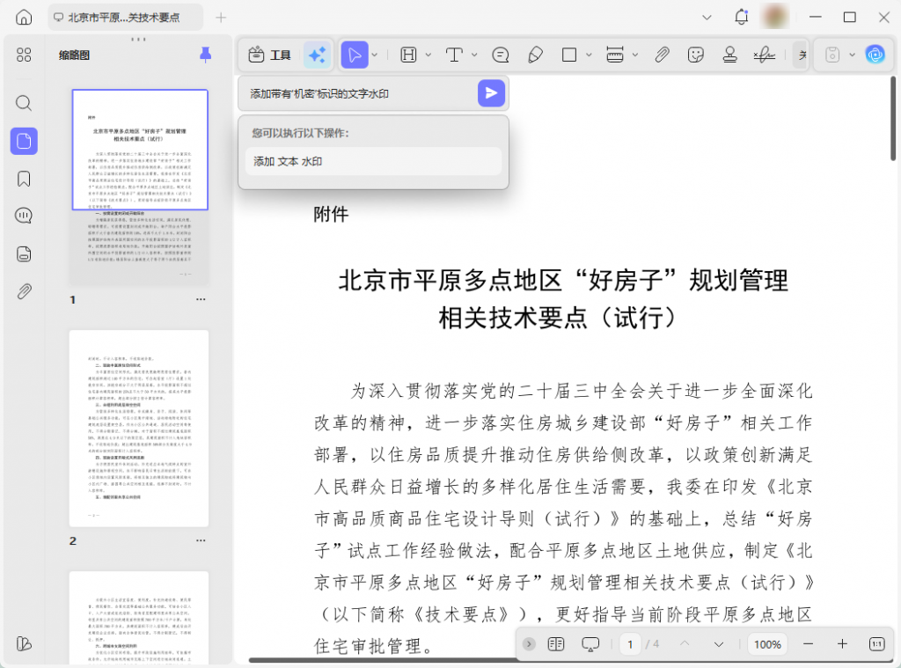Show the bookmarks panel in the sidebar
This screenshot has height=668, width=901.
pos(24,179)
